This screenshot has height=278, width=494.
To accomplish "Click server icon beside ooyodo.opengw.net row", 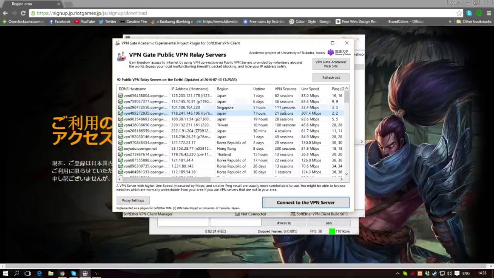I will tap(120, 148).
